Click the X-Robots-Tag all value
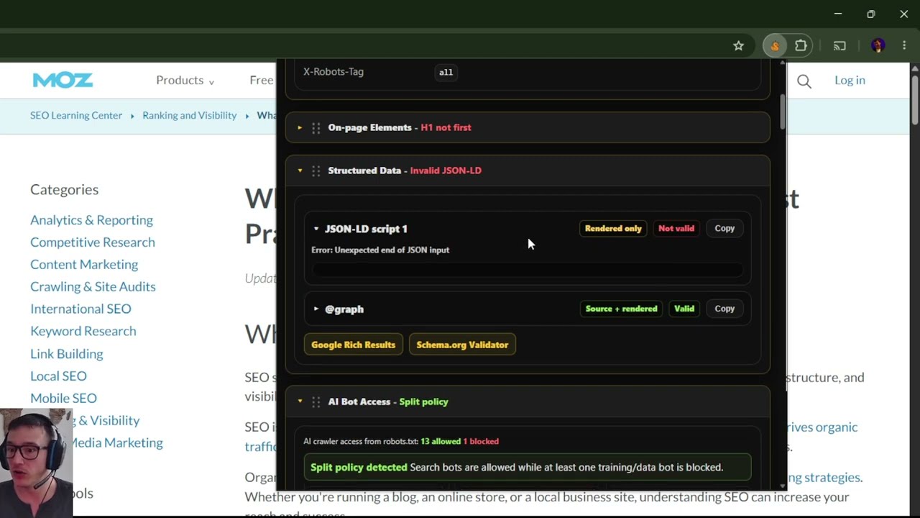Image resolution: width=920 pixels, height=518 pixels. [446, 72]
